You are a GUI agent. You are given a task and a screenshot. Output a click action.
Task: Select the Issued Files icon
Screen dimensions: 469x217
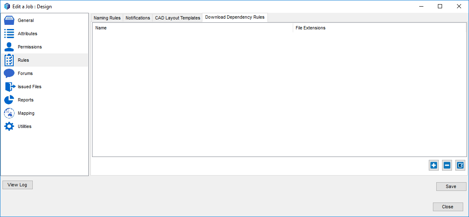(x=10, y=87)
